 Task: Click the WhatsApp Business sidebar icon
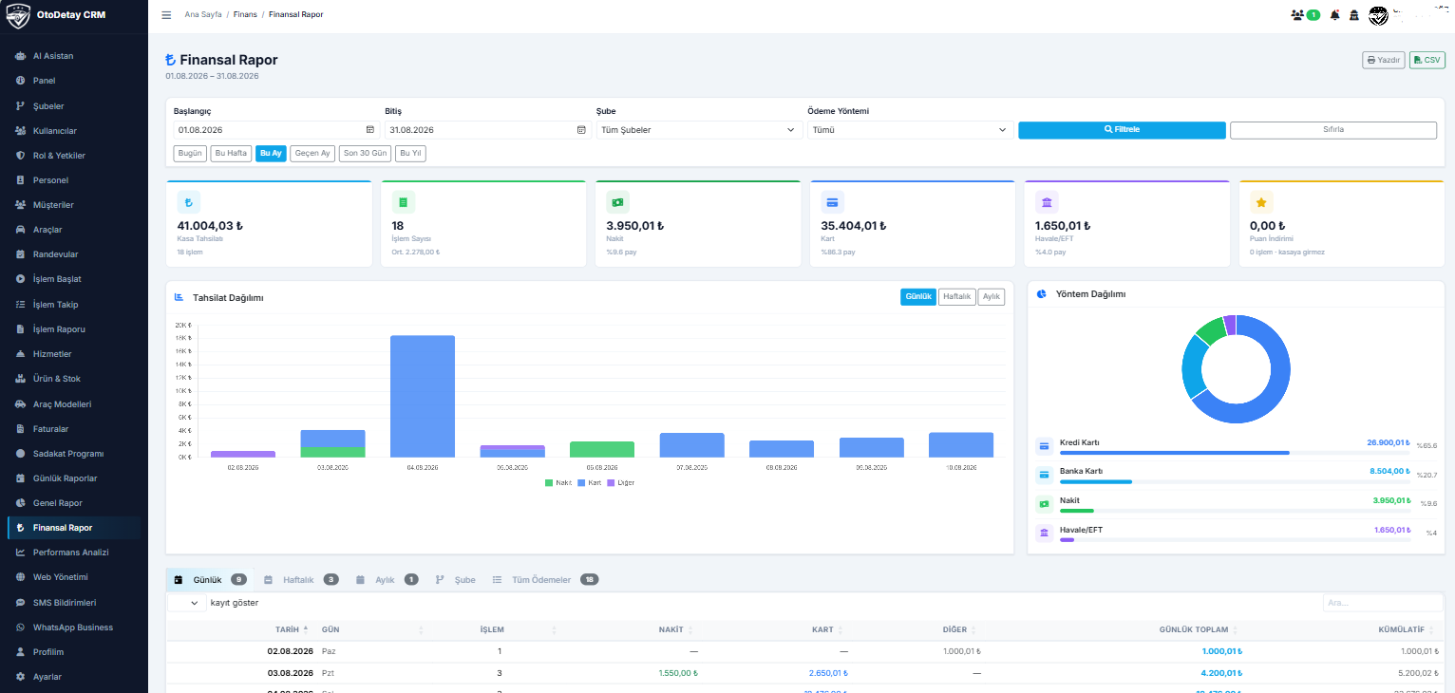21,627
